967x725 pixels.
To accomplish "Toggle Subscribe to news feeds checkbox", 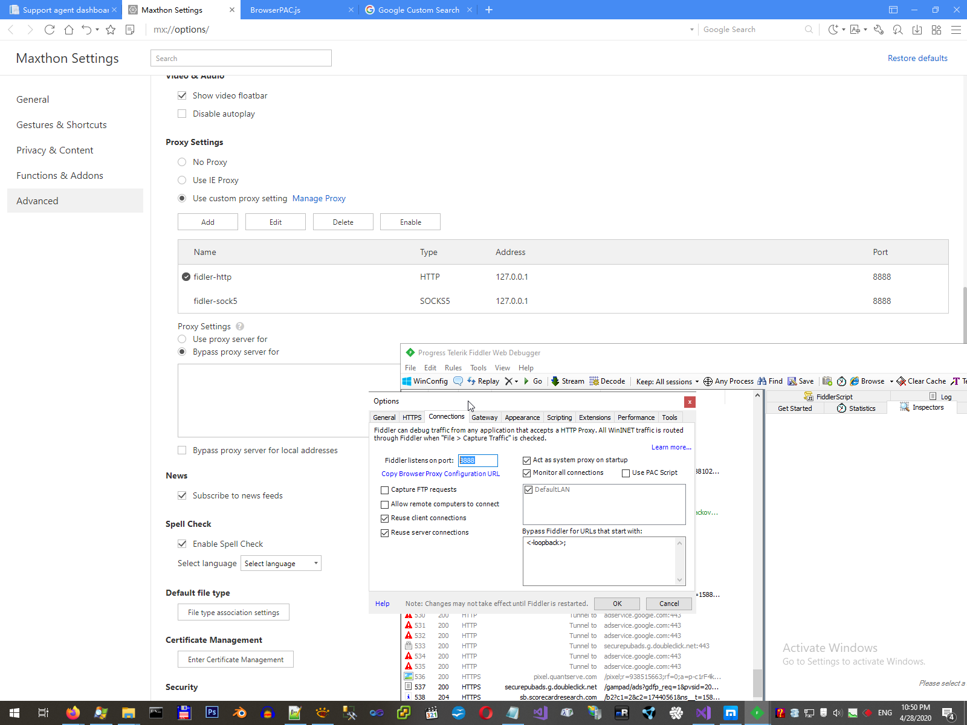I will 182,495.
